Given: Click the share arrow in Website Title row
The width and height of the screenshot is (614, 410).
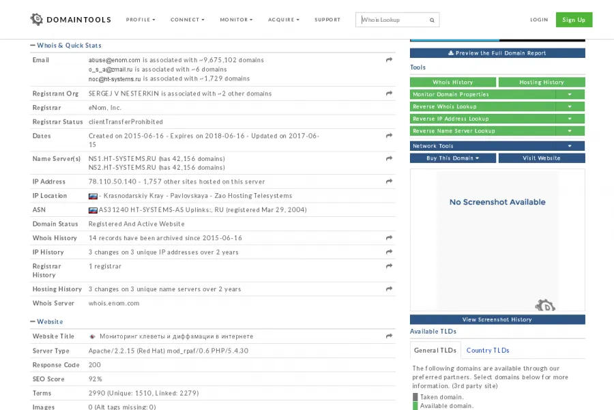Looking at the screenshot, I should [389, 336].
